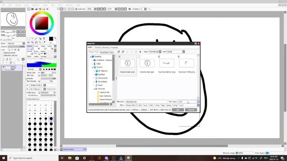This screenshot has width=287, height=161.
Task: Collapse the Pictures tree node
Action: 94,89
